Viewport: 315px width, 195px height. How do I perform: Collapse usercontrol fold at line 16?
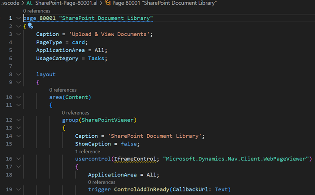click(19, 159)
